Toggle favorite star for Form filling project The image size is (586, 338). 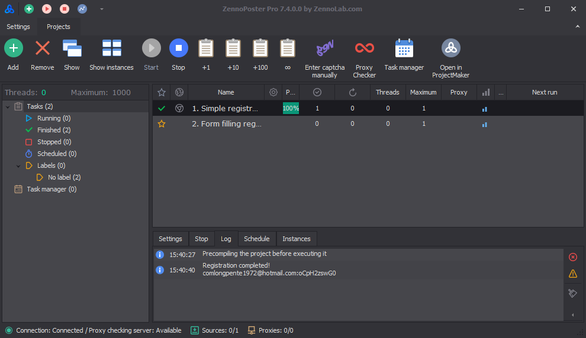click(161, 124)
